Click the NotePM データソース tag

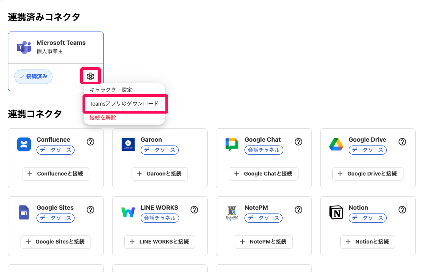pyautogui.click(x=264, y=218)
